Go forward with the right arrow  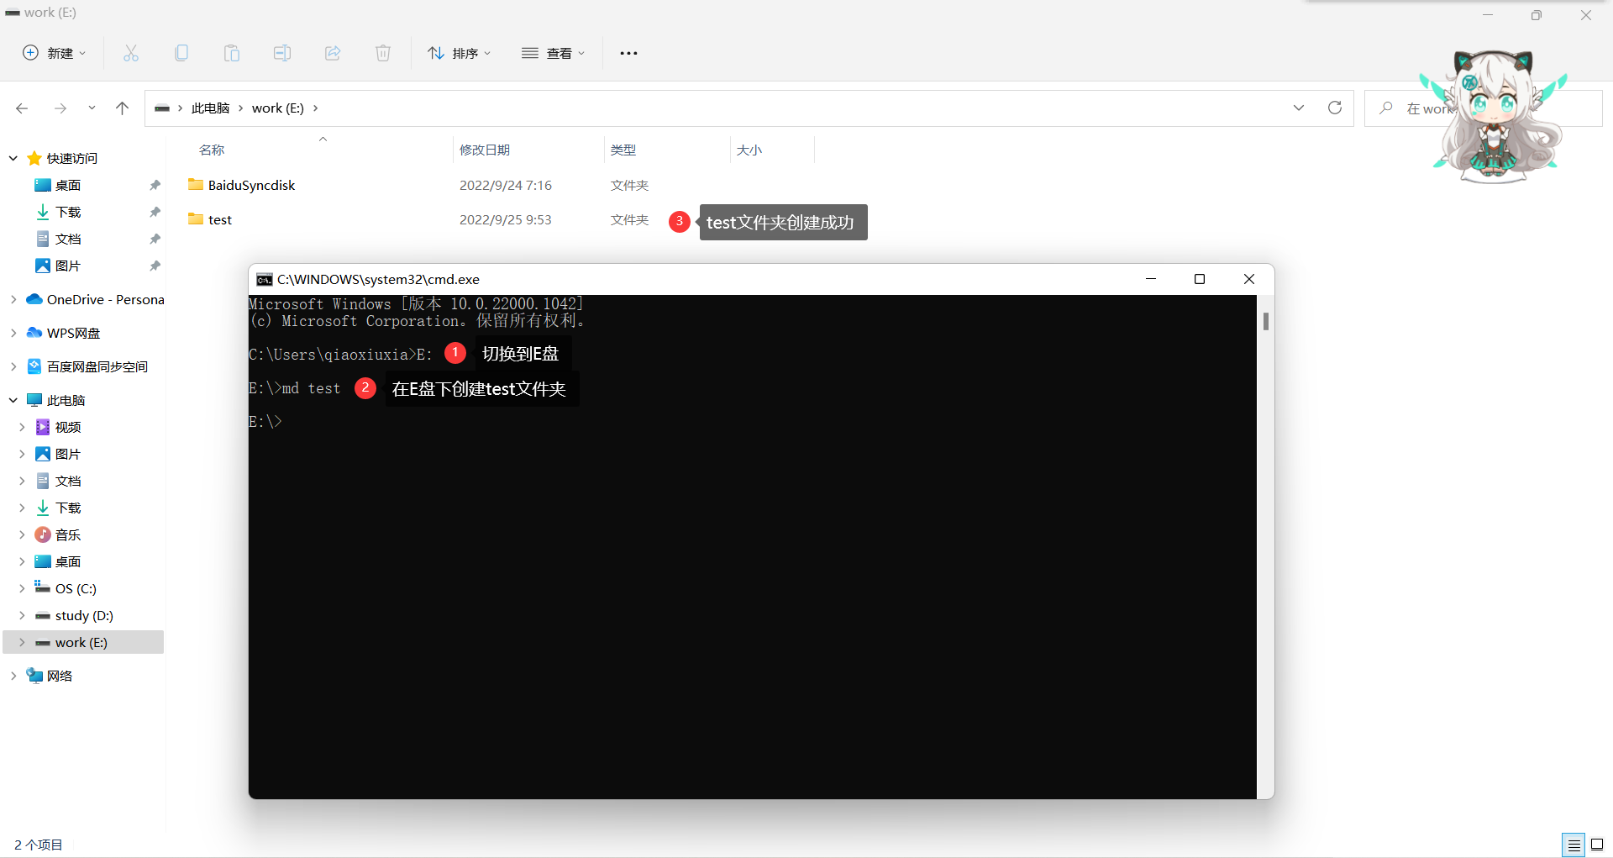click(x=60, y=108)
